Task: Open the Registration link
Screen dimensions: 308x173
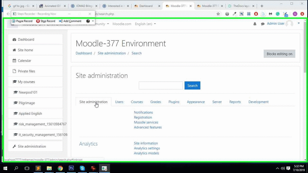Action: pyautogui.click(x=143, y=117)
